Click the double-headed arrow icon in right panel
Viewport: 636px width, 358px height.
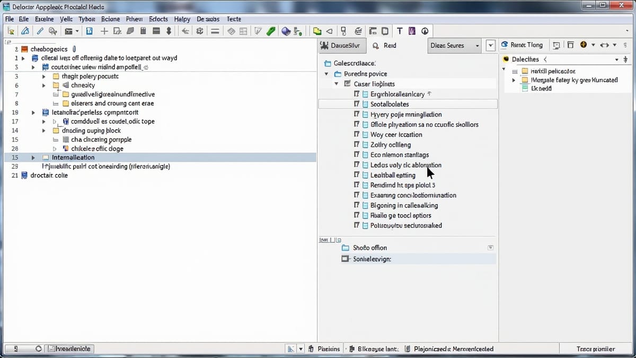[604, 45]
